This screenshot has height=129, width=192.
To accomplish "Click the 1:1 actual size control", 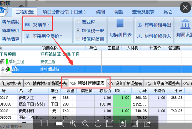I will [x=44, y=123].
